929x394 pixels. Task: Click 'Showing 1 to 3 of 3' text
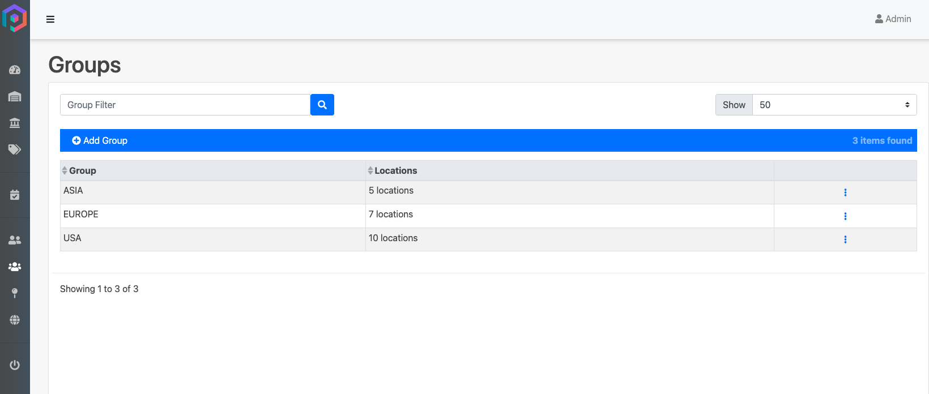[x=99, y=289]
